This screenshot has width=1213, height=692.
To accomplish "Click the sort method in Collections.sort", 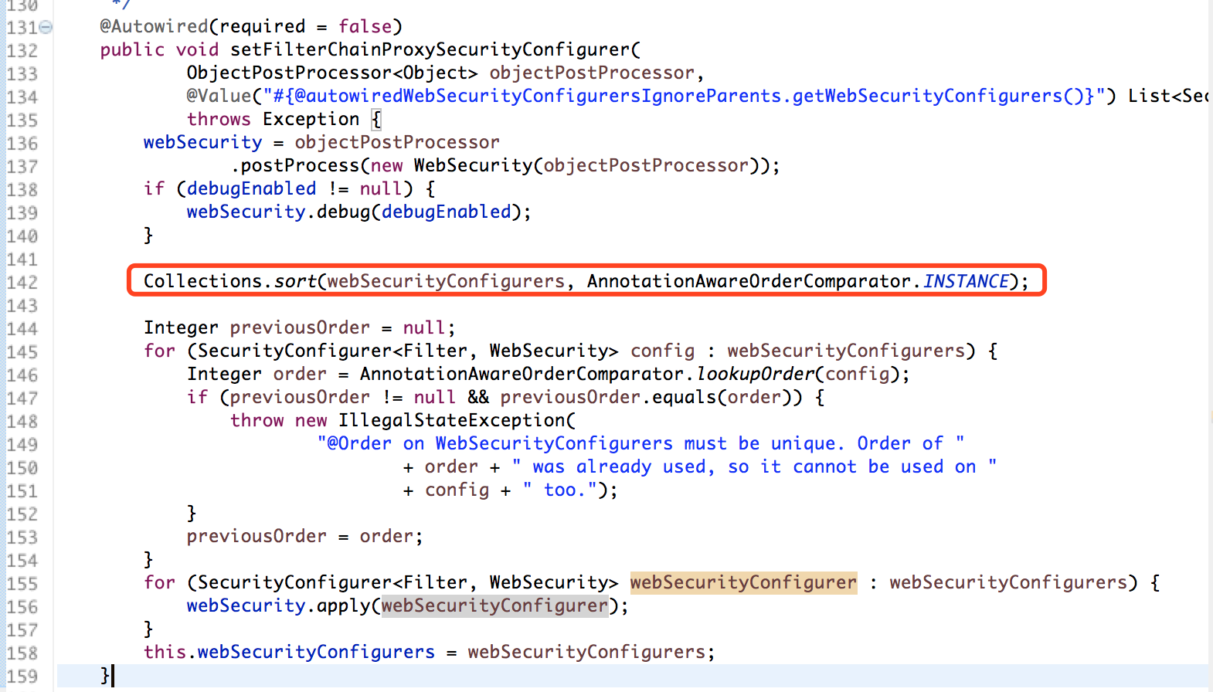I will [x=295, y=281].
